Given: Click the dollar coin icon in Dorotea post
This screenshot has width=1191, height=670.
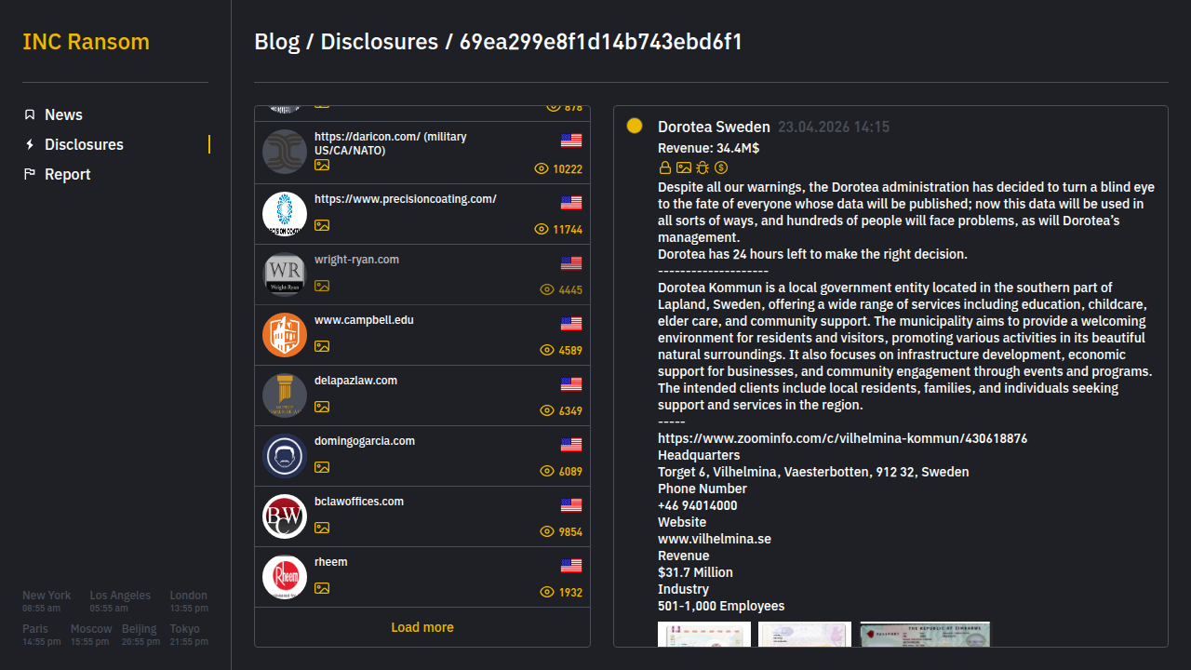Looking at the screenshot, I should point(721,167).
